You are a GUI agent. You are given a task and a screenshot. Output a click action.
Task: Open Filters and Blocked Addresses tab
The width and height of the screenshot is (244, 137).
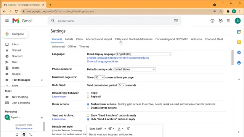tap(134, 39)
